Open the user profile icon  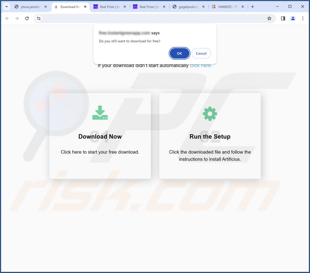(x=293, y=18)
